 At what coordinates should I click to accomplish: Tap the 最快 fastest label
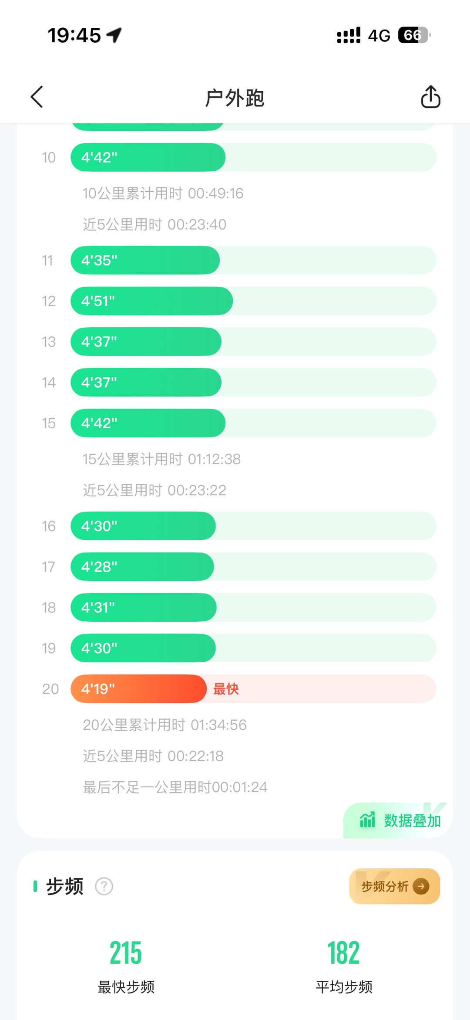[226, 689]
